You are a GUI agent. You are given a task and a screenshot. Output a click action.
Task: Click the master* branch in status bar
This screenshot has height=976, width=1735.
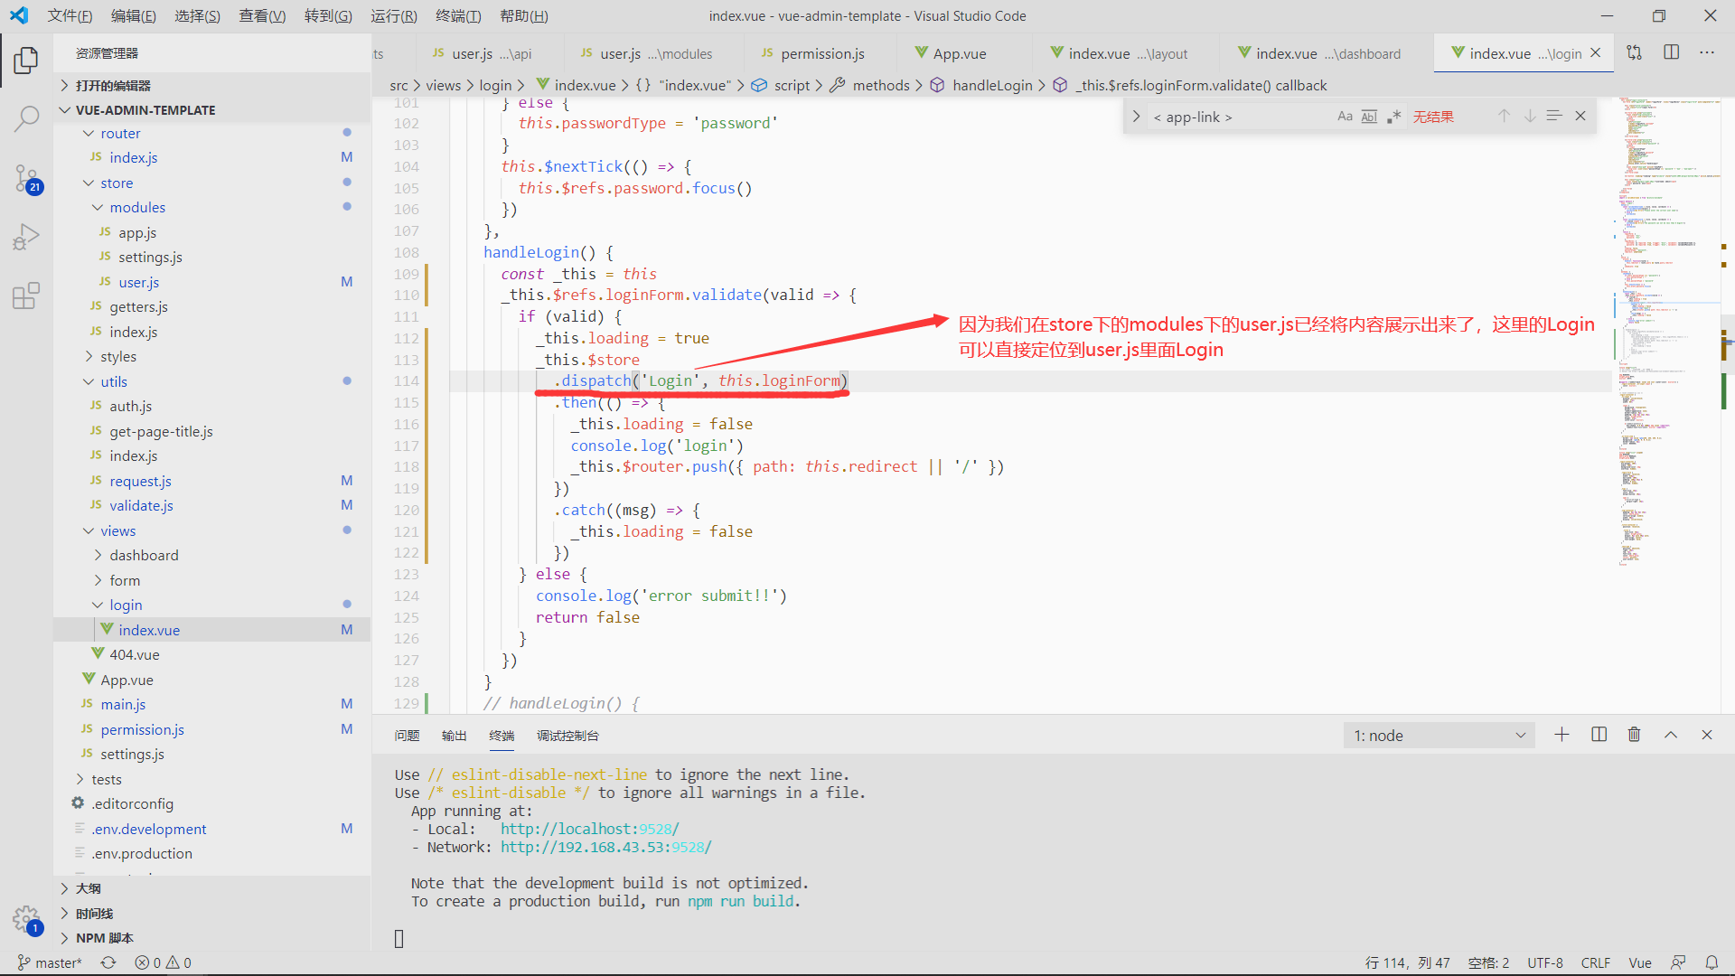[x=51, y=962]
